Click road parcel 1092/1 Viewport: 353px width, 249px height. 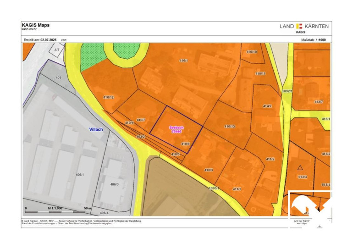pyautogui.click(x=287, y=91)
